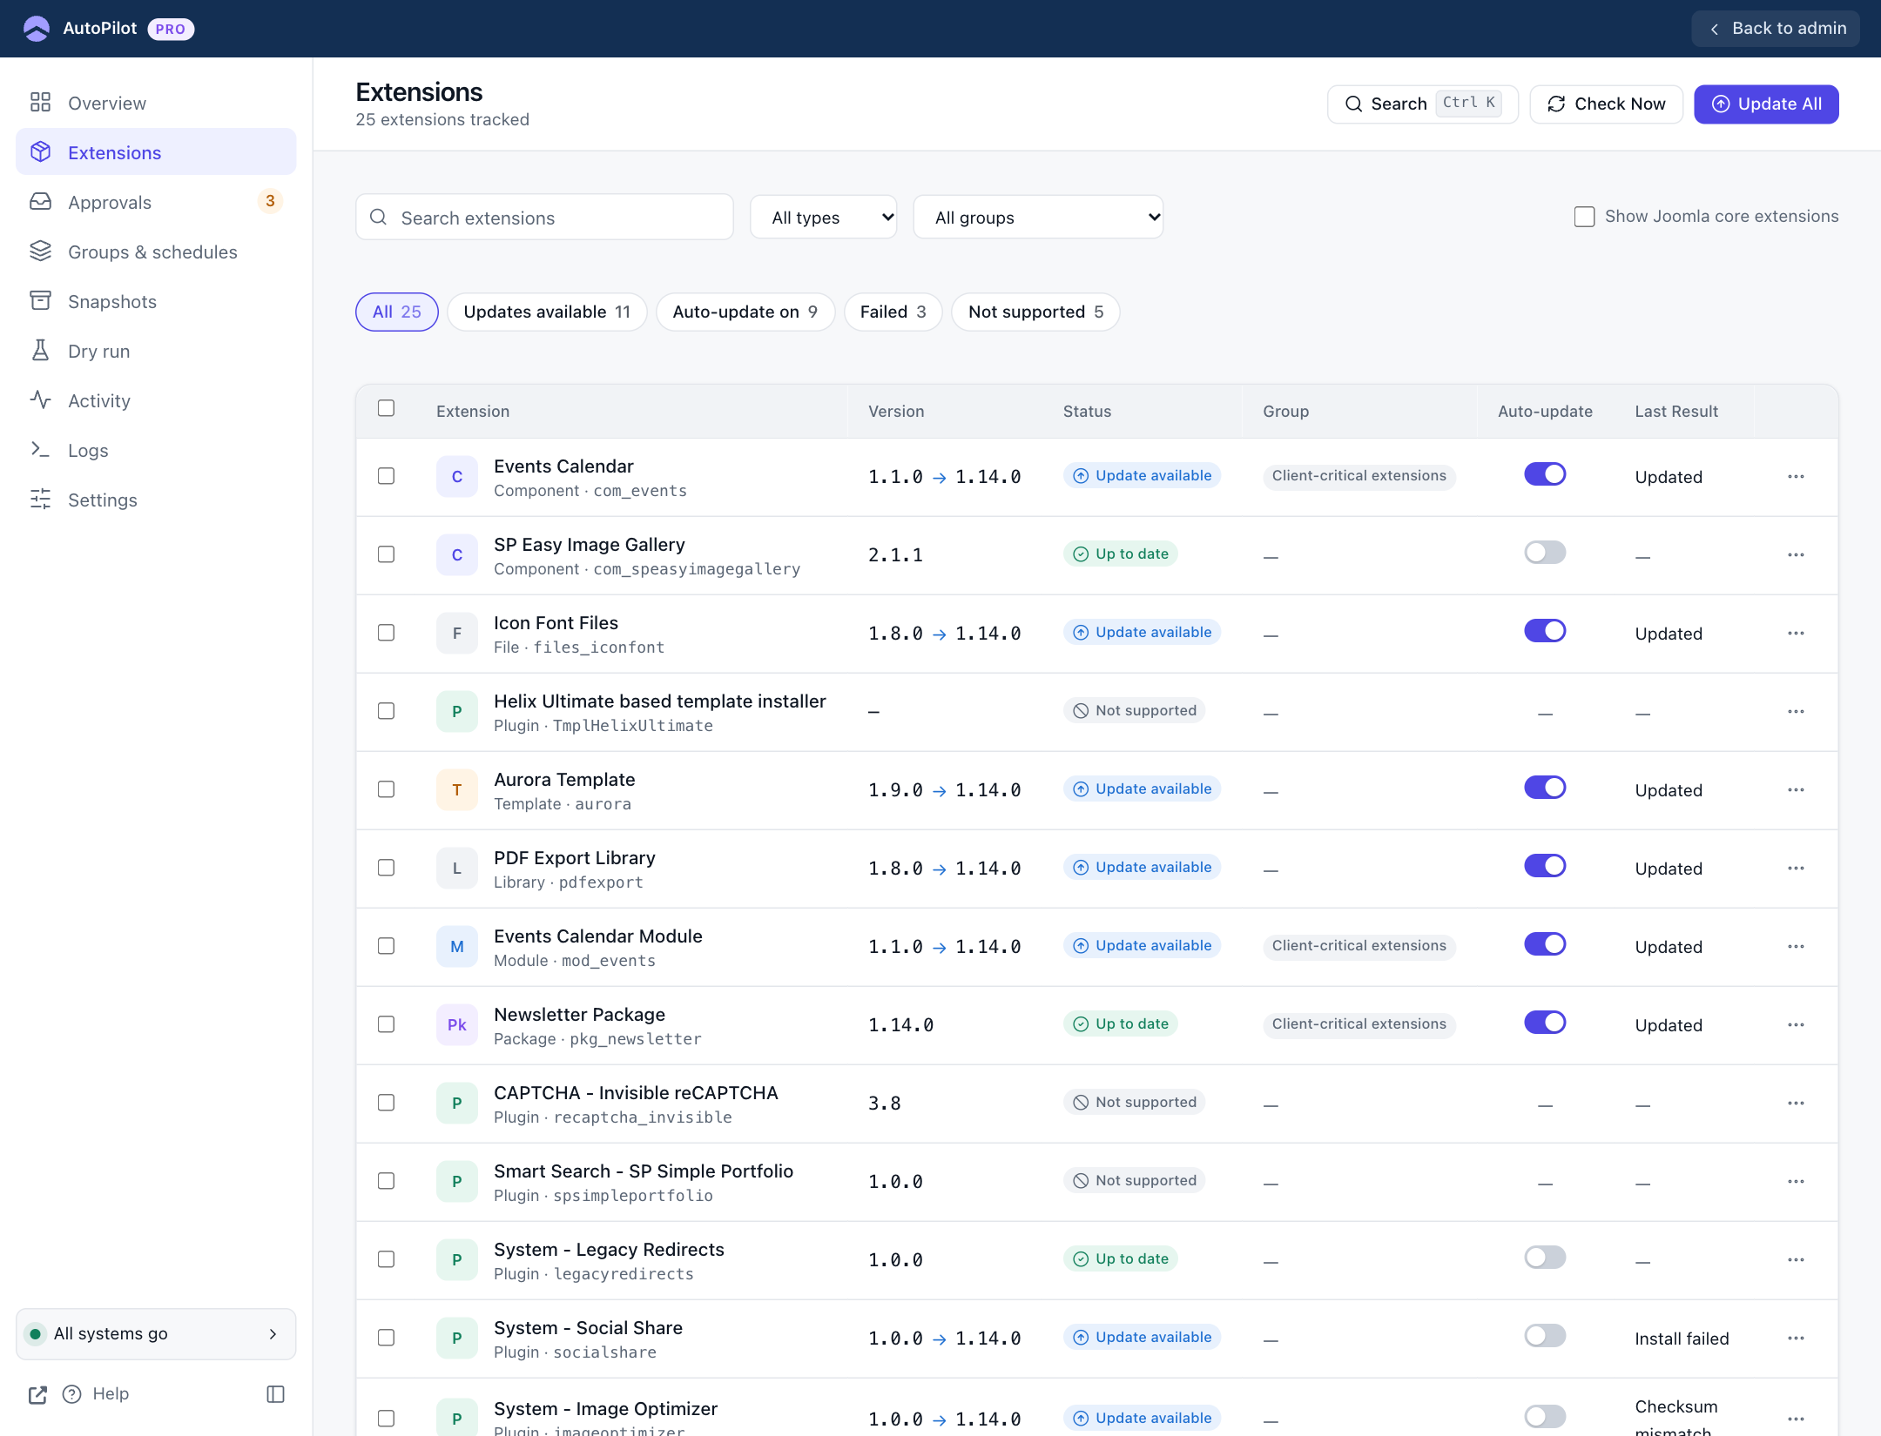Open Approvals inbox in sidebar

156,202
